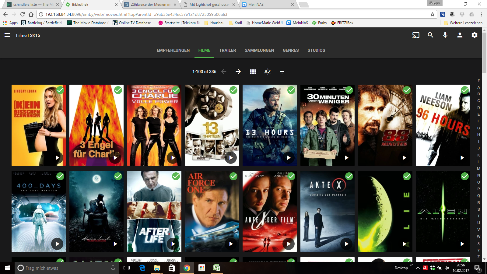
Task: Toggle watched check on 88 Minutes
Action: 407,90
